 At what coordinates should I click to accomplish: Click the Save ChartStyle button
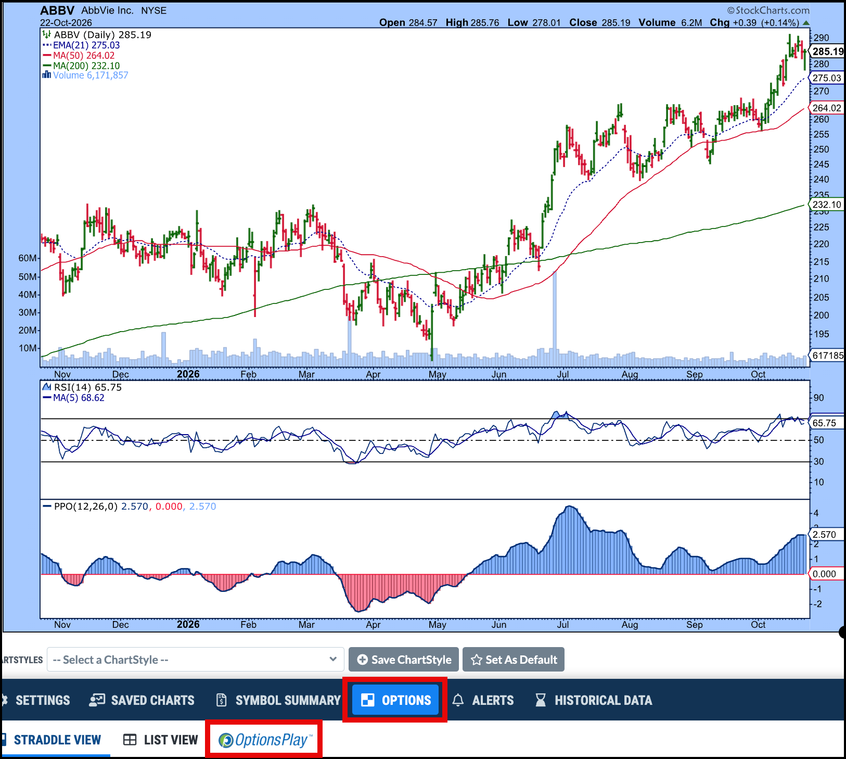[x=404, y=660]
